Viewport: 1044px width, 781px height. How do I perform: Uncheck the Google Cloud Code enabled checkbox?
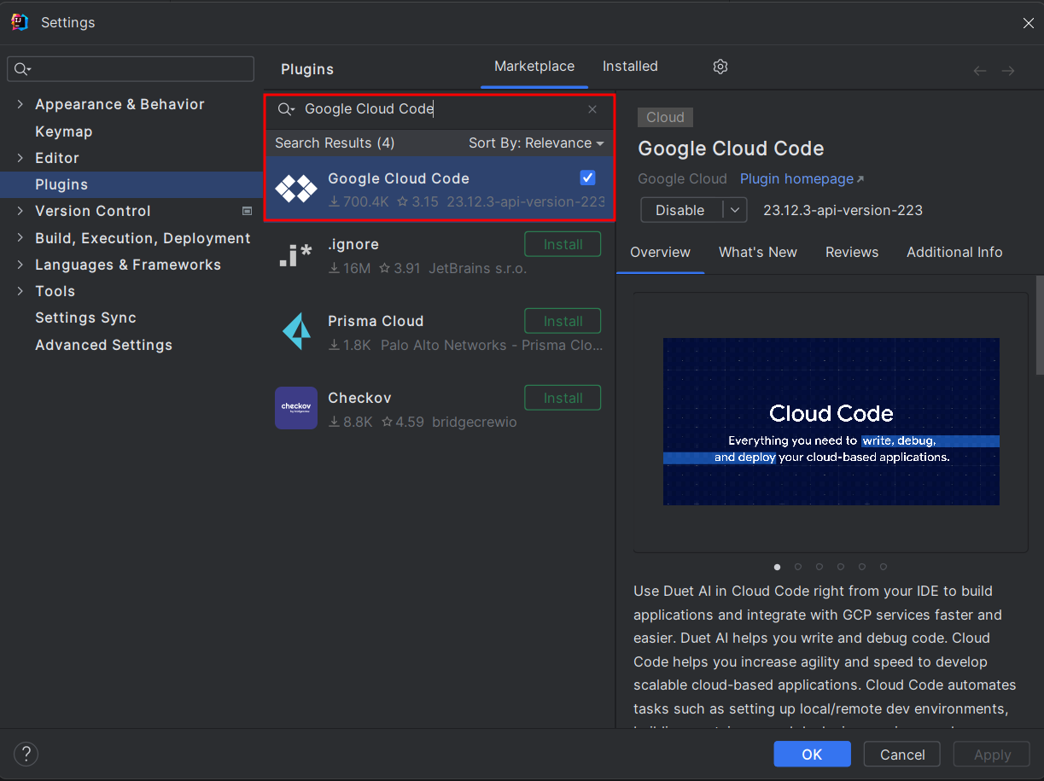pyautogui.click(x=587, y=178)
